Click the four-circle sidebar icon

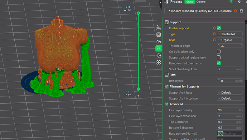click(159, 62)
